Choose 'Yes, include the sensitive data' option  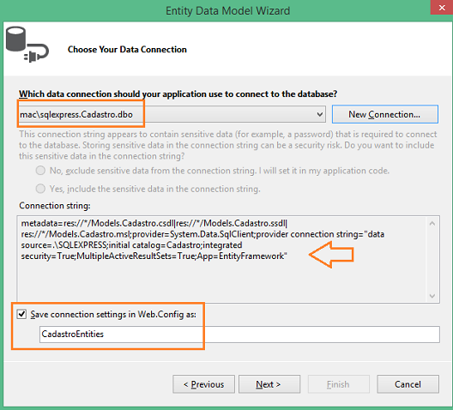pos(40,189)
